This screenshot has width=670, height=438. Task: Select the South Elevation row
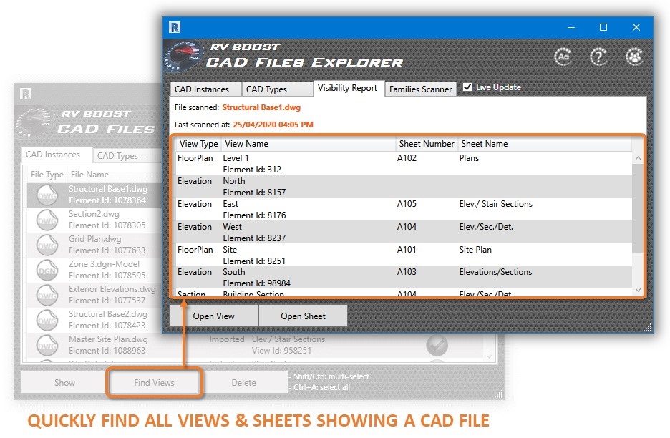[404, 278]
